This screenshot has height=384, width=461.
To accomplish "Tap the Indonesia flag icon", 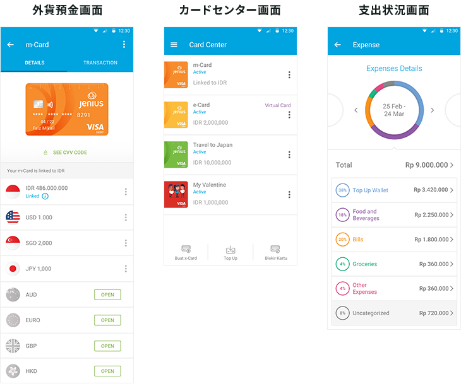I will click(13, 192).
